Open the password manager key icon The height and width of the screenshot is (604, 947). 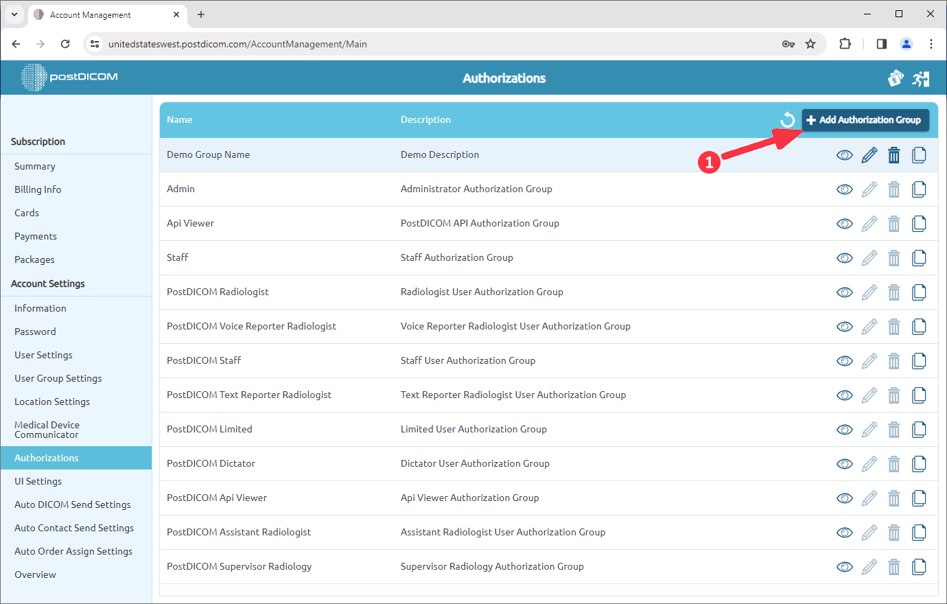click(788, 43)
